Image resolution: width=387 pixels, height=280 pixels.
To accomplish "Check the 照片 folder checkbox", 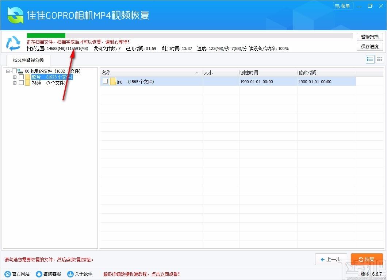I will tap(22, 77).
